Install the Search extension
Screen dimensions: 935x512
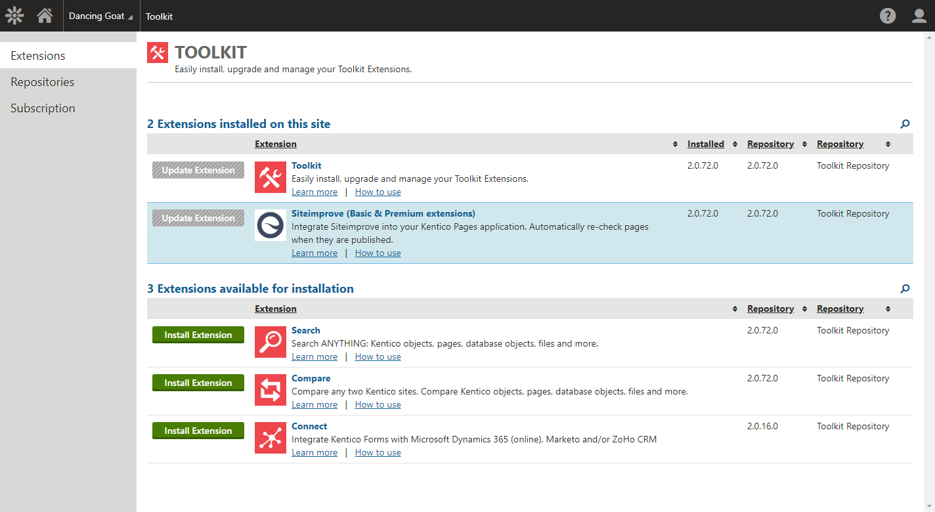198,335
